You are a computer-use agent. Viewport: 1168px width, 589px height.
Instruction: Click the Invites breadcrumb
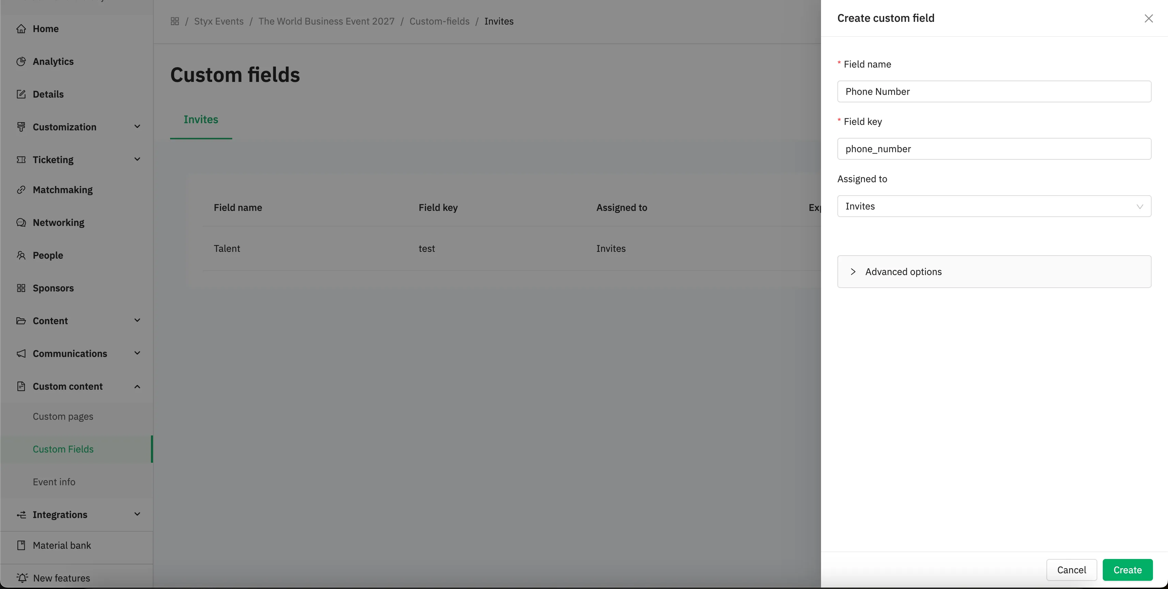tap(499, 21)
